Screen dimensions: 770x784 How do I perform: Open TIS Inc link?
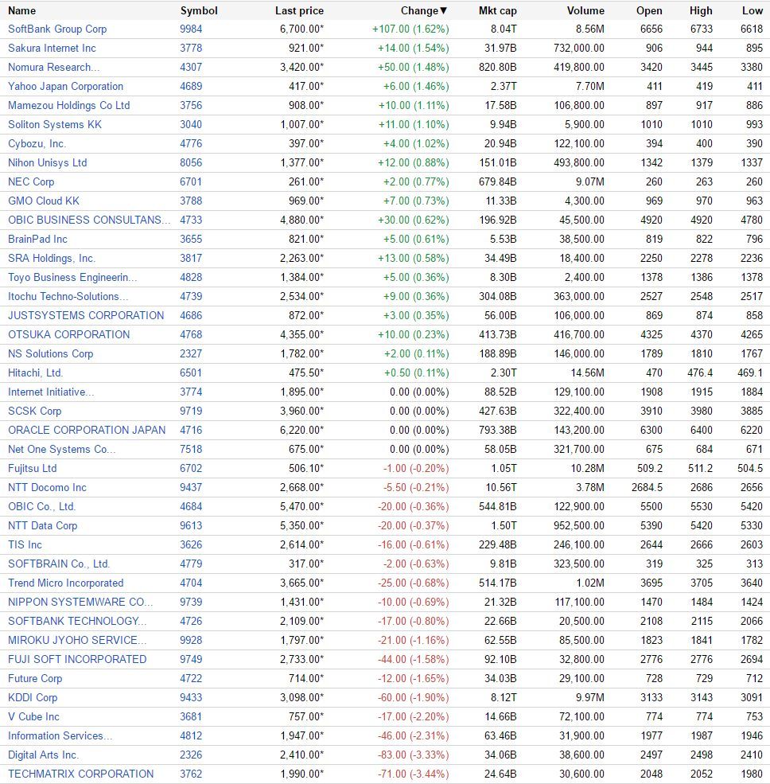pos(25,544)
